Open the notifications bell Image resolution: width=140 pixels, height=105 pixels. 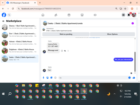pos(129,15)
